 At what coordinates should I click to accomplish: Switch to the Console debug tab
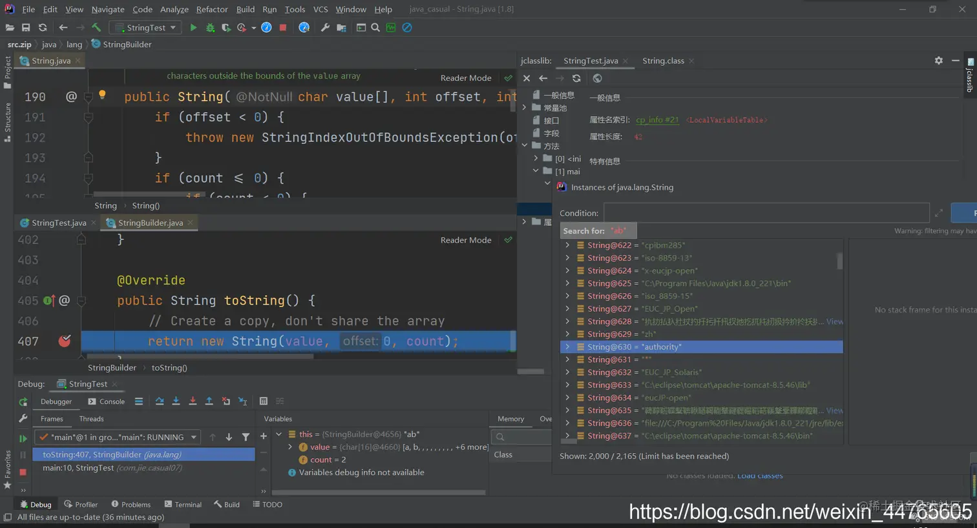(107, 401)
